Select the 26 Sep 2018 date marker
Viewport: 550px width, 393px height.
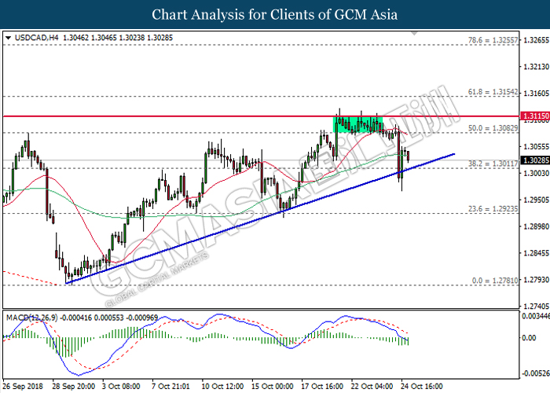[24, 386]
